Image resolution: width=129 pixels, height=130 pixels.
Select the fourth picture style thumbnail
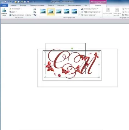[x=66, y=11]
